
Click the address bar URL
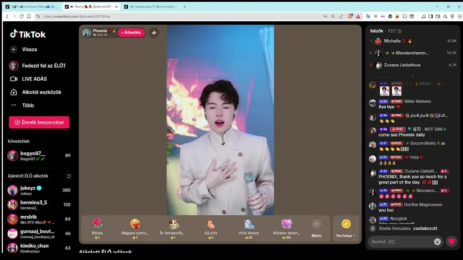click(x=77, y=17)
